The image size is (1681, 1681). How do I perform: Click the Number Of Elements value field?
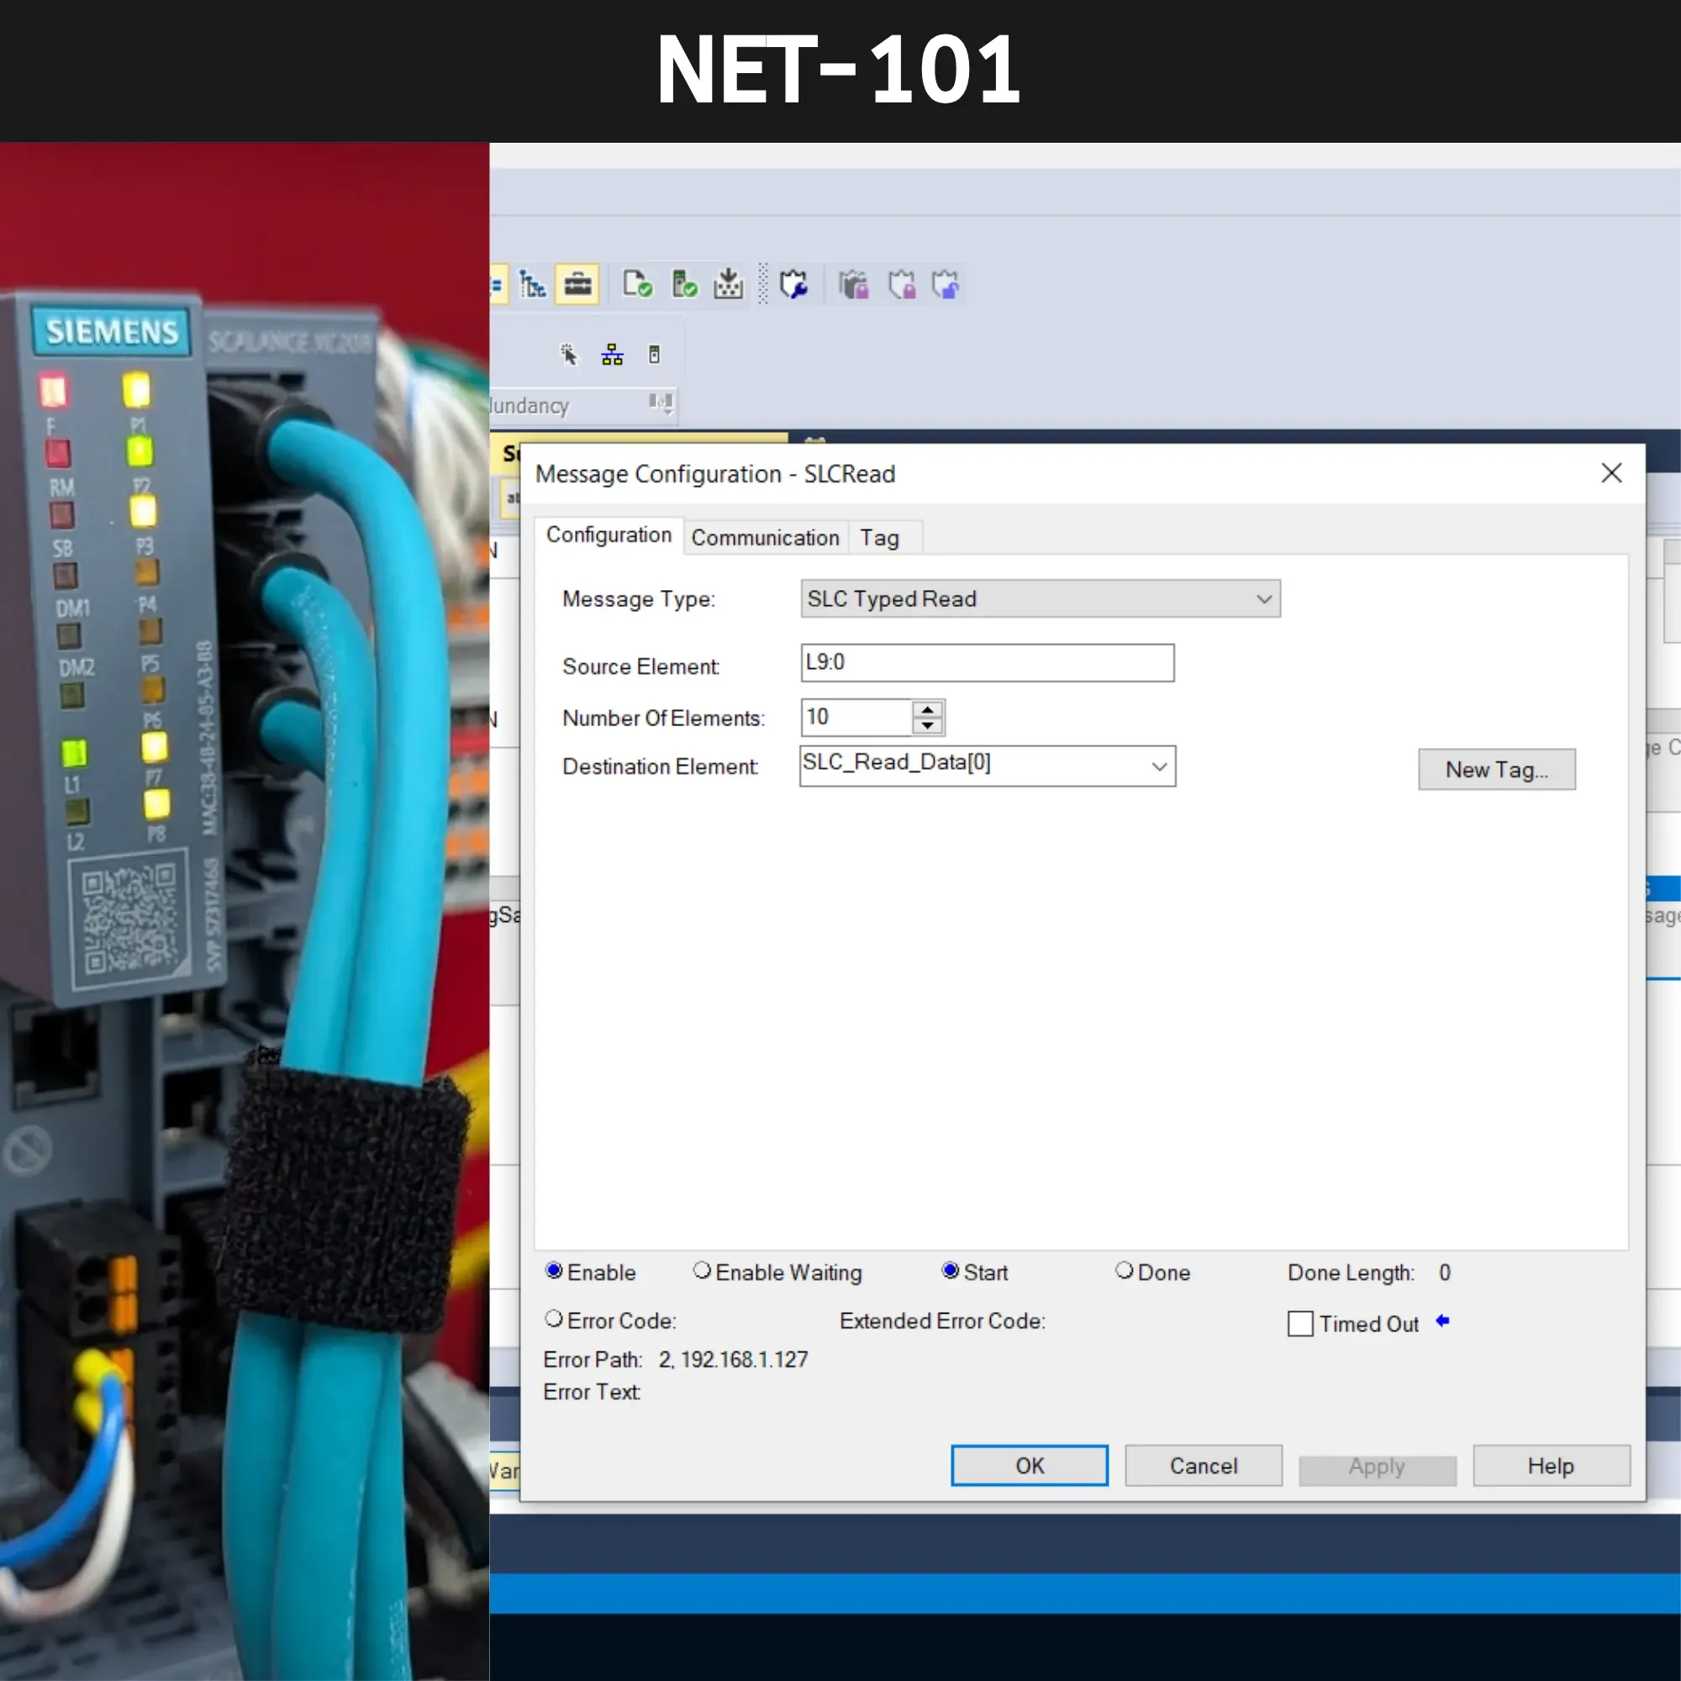coord(857,718)
